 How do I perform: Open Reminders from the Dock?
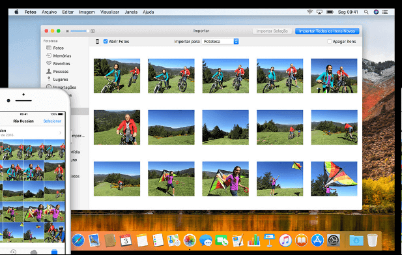click(x=158, y=241)
